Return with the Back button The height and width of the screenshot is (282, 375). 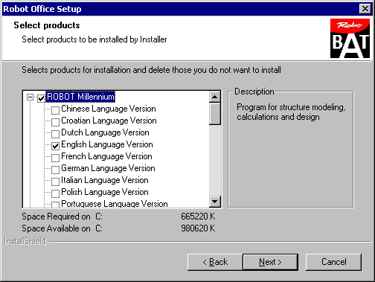[x=215, y=262]
